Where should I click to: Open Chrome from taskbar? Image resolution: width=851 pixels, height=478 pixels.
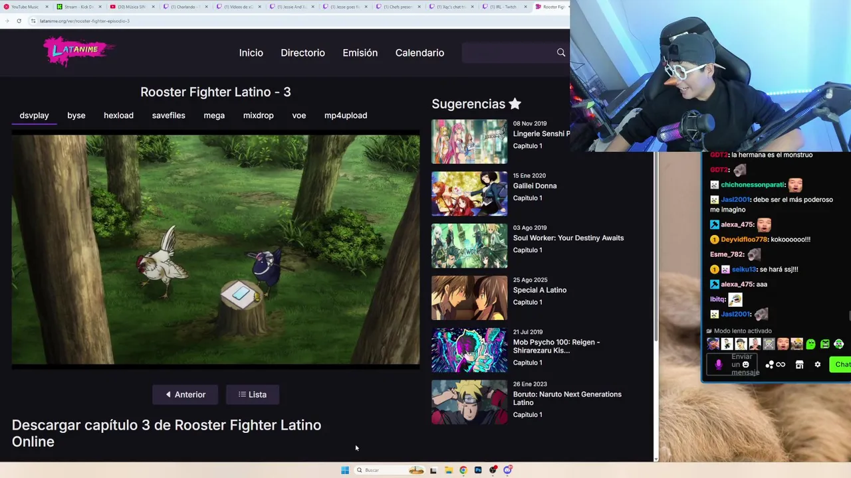click(x=463, y=470)
